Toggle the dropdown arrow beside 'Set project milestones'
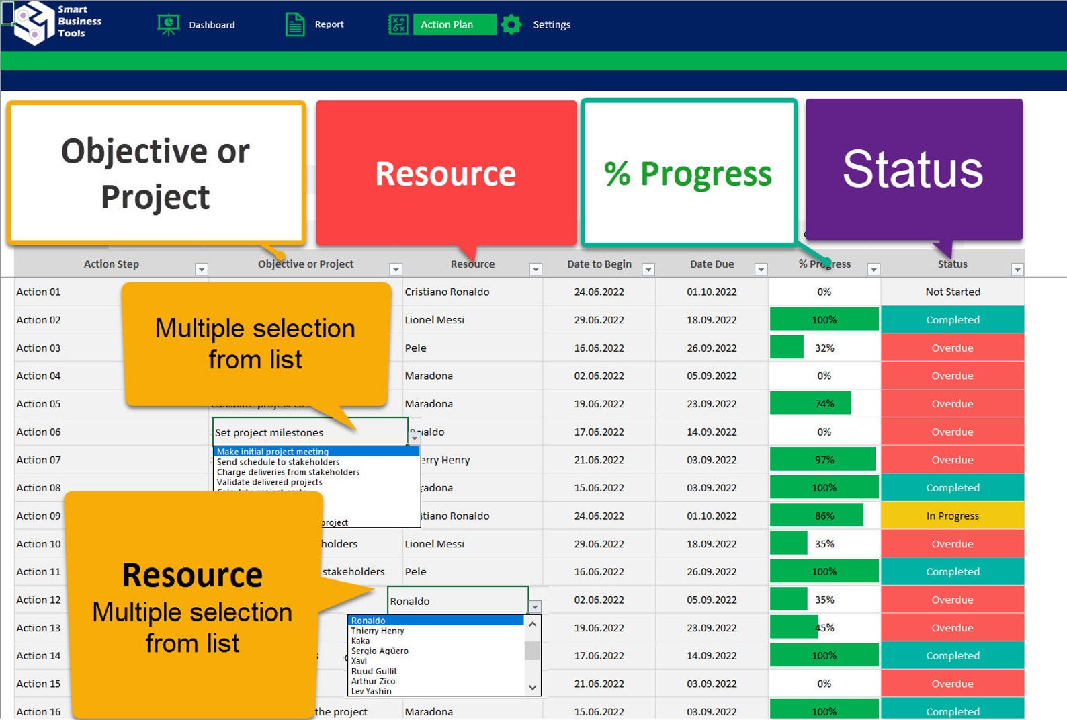The width and height of the screenshot is (1067, 720). 415,438
